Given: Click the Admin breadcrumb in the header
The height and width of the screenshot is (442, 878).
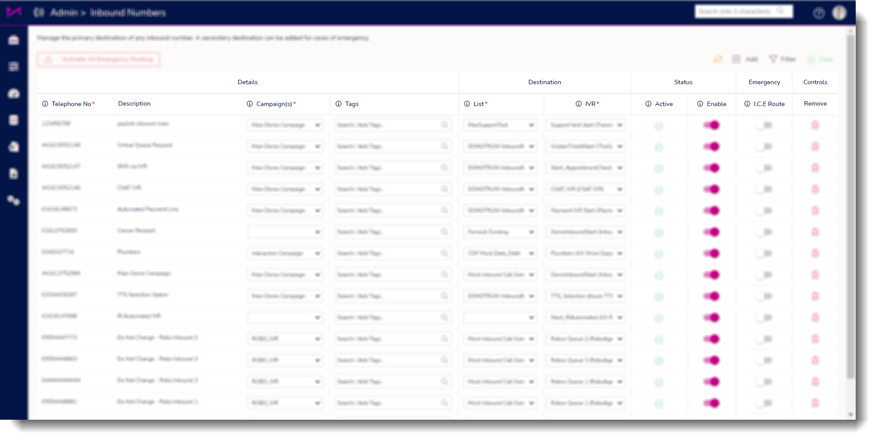Looking at the screenshot, I should (x=64, y=12).
